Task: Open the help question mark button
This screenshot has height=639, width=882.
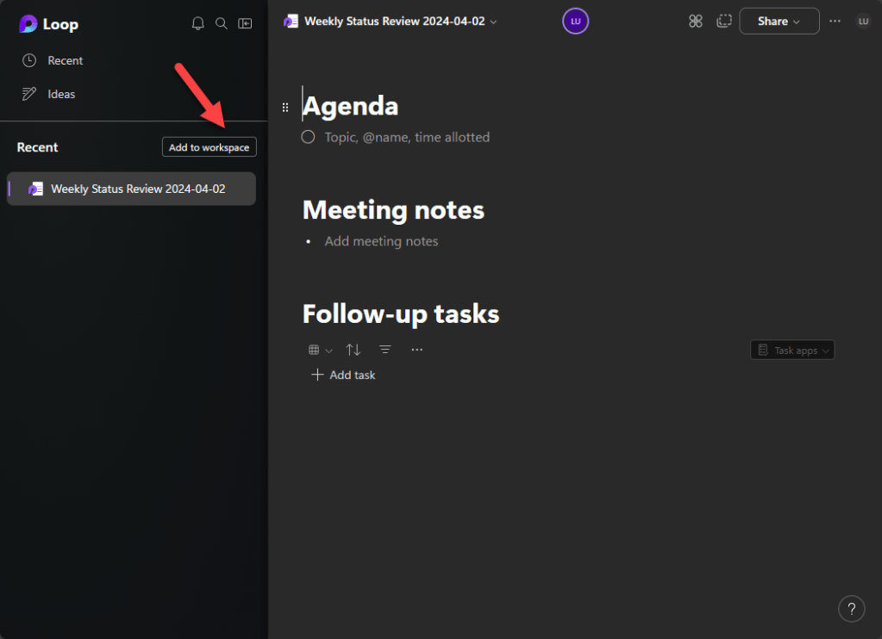Action: tap(851, 608)
